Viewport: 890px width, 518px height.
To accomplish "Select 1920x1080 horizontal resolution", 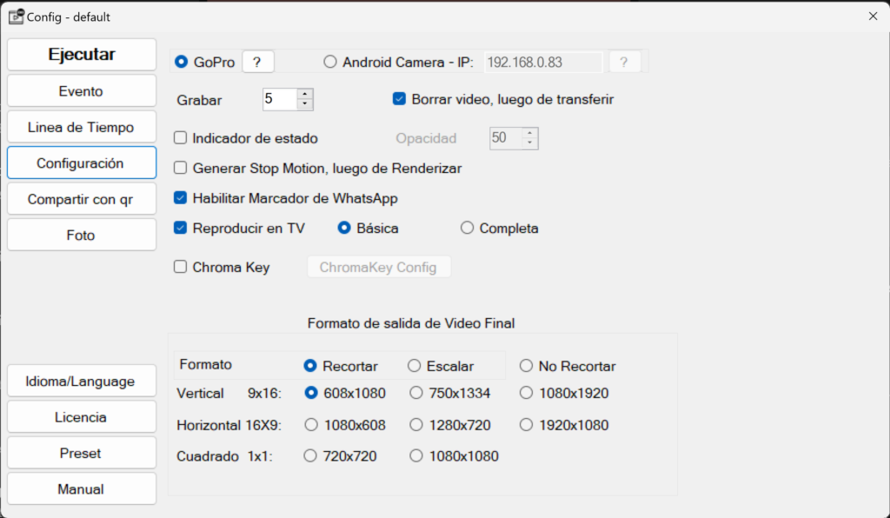I will [x=526, y=426].
